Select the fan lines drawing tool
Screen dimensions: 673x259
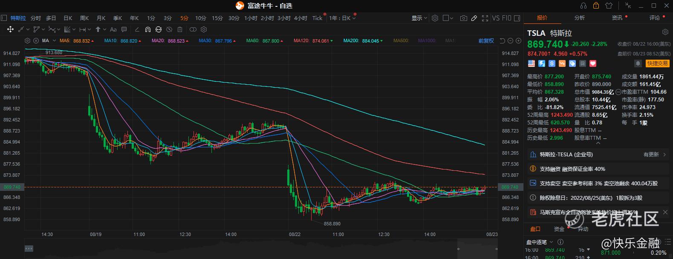coord(67,29)
